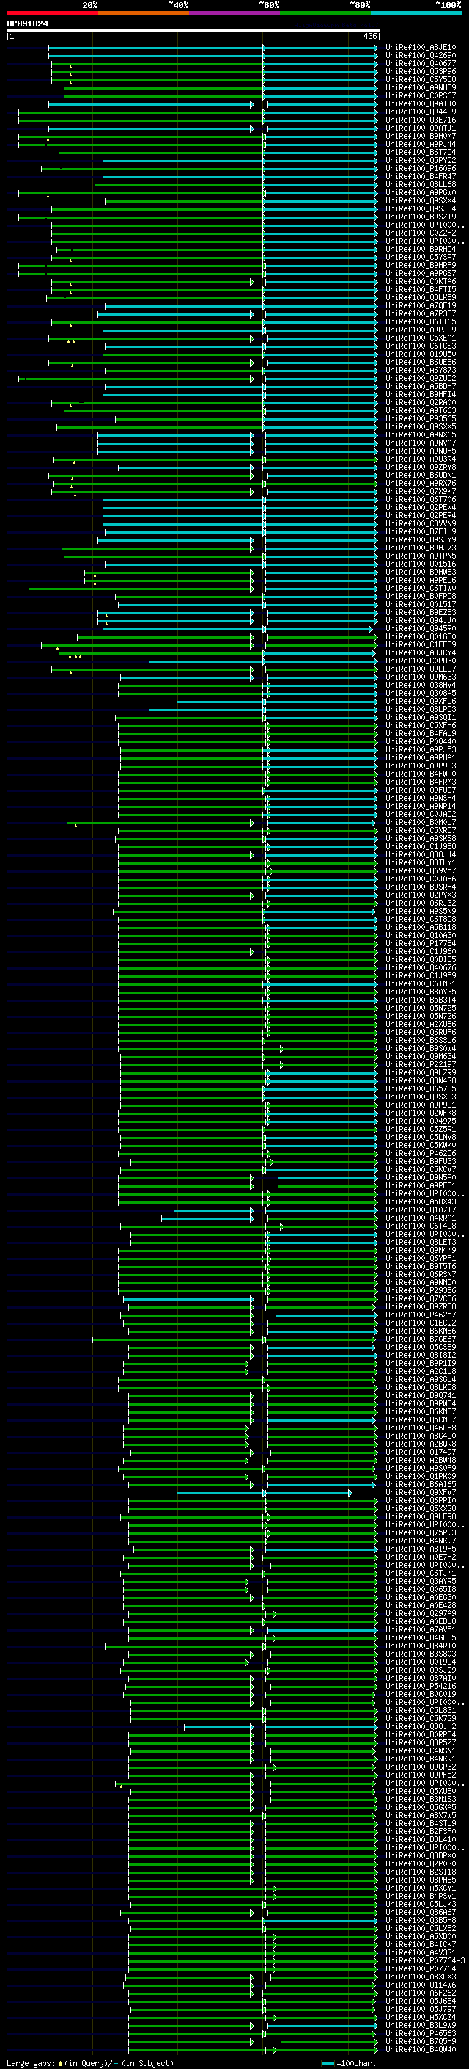Click the UniRef100_B3TLY1 label
The width and height of the screenshot is (469, 2069).
click(421, 862)
